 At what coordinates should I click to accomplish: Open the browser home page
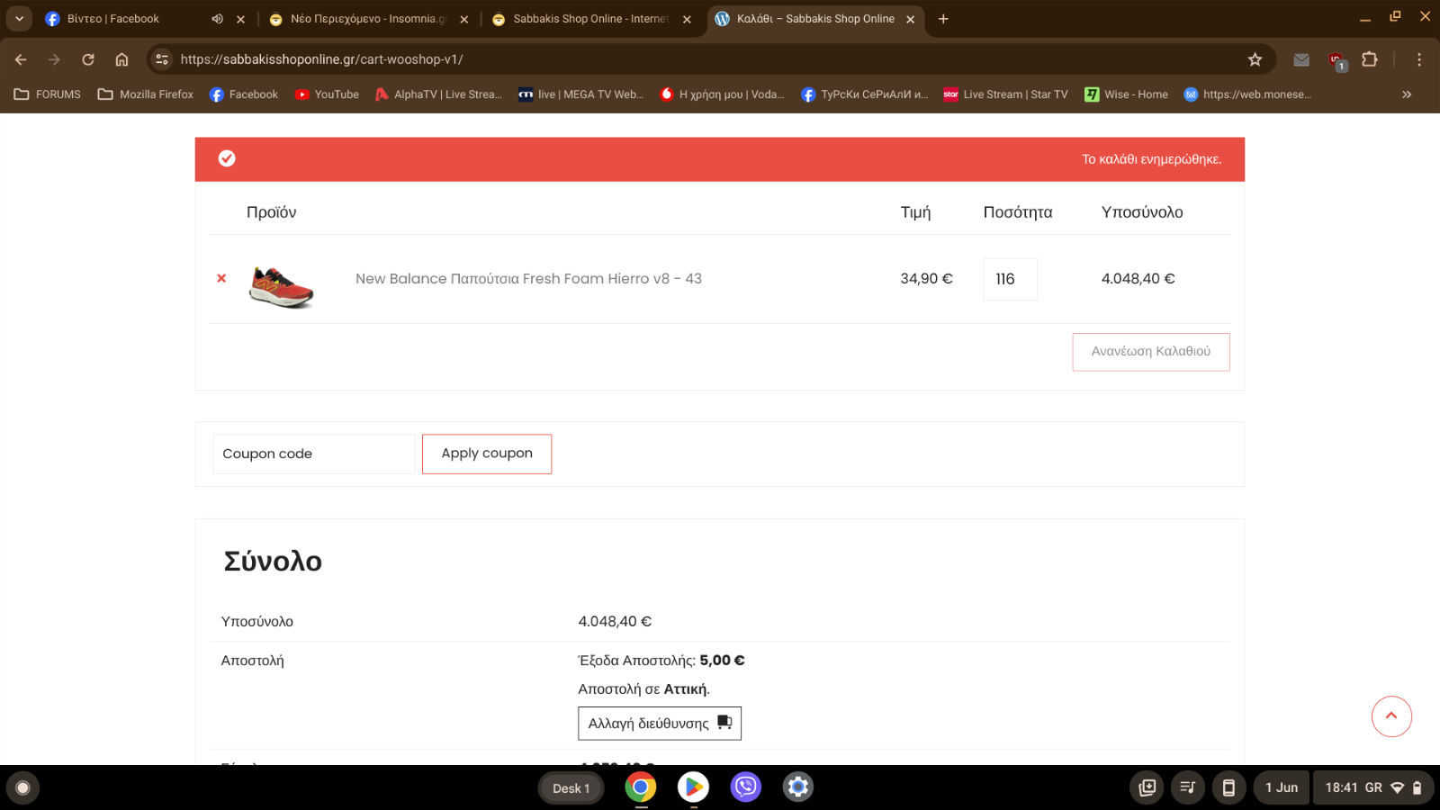(x=121, y=59)
